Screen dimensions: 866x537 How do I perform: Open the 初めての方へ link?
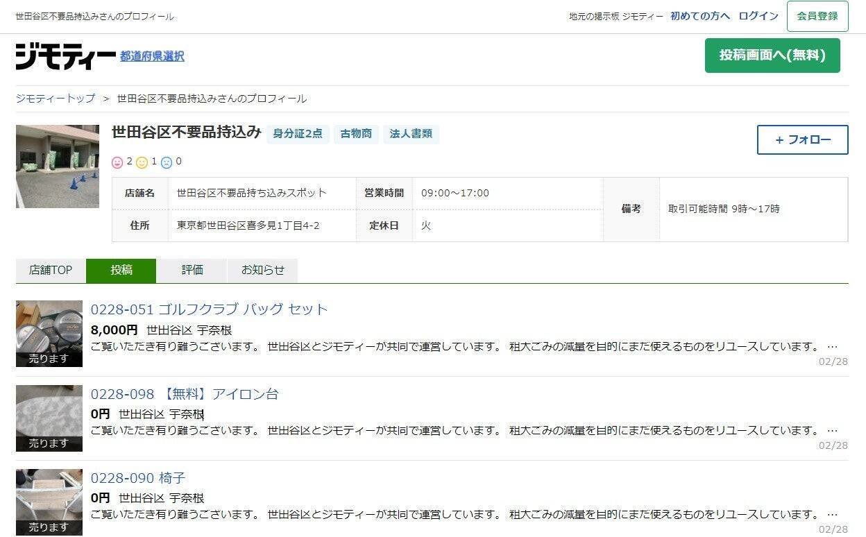pos(699,16)
